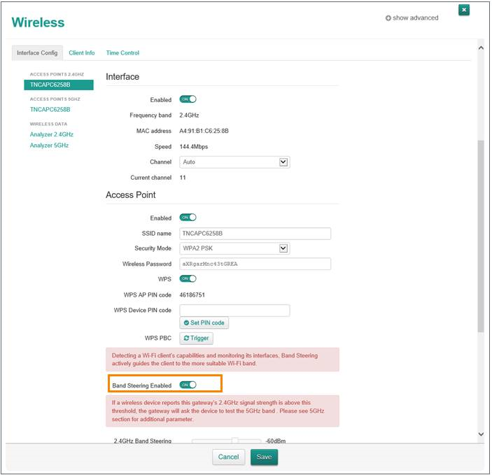Open the Time Control tab
This screenshot has width=492, height=475.
click(x=122, y=53)
